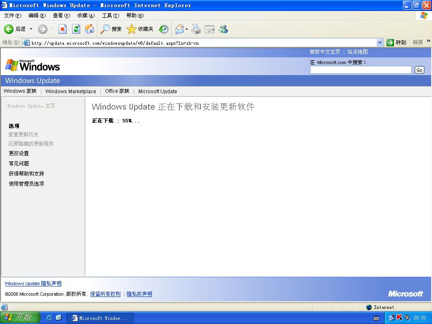Open the History clock icon
This screenshot has width=432, height=324.
pos(164,29)
